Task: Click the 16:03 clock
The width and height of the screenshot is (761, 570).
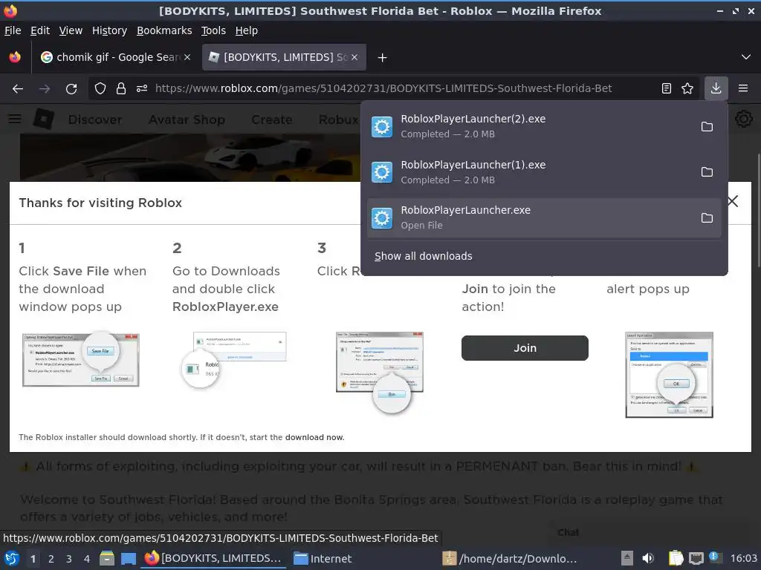Action: [x=743, y=558]
